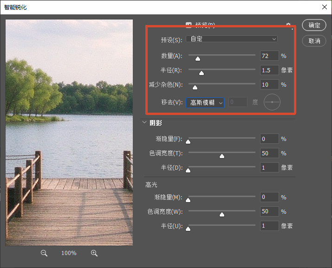Click the 取消 cancel button
The height and width of the screenshot is (268, 332).
pyautogui.click(x=314, y=41)
